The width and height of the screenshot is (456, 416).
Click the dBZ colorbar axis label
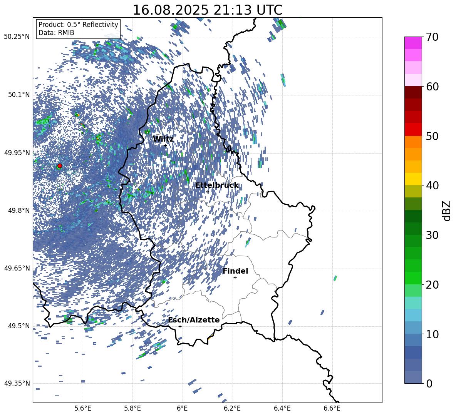click(x=446, y=211)
